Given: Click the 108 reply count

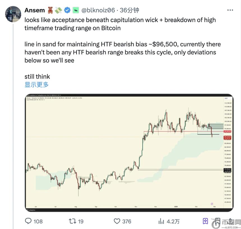Looking at the screenshot, I should [38, 221].
